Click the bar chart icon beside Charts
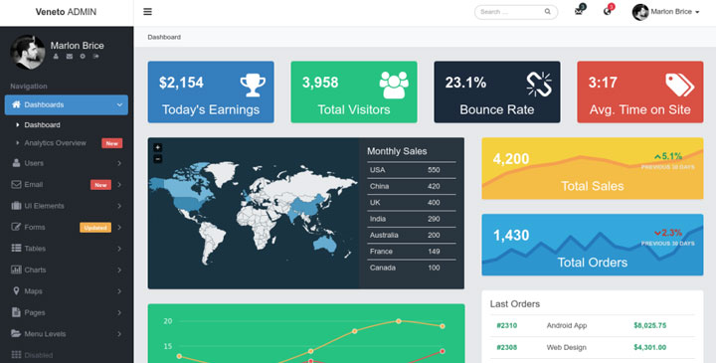 click(16, 270)
